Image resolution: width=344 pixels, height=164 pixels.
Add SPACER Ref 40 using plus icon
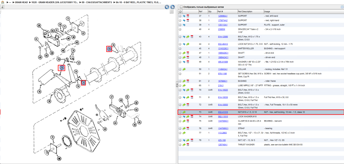(x=180, y=29)
